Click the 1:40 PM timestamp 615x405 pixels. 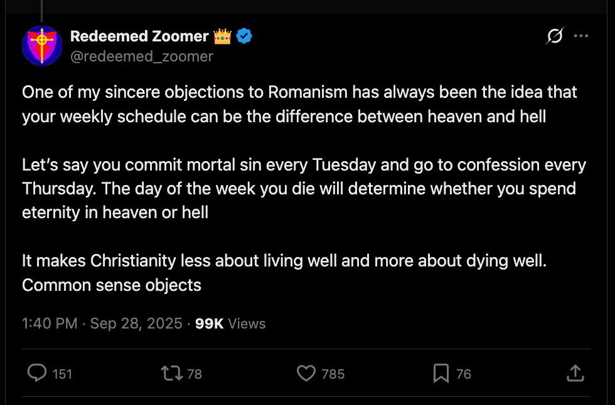pyautogui.click(x=50, y=323)
